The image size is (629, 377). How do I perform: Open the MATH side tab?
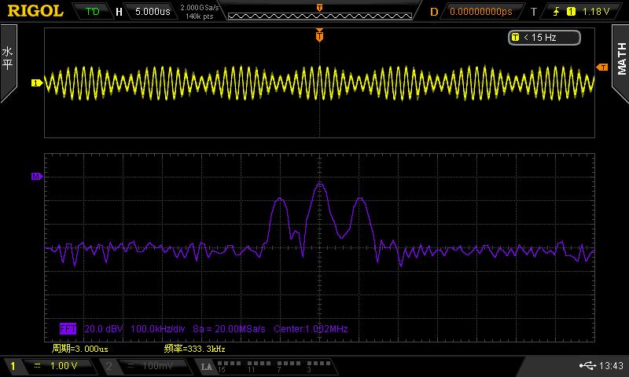point(620,64)
